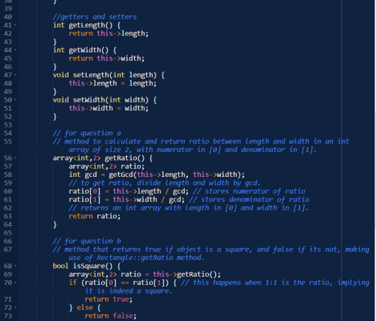Viewport: 376px width, 321px height.
Task: Click 'return false;' on line 73
Action: [x=111, y=316]
